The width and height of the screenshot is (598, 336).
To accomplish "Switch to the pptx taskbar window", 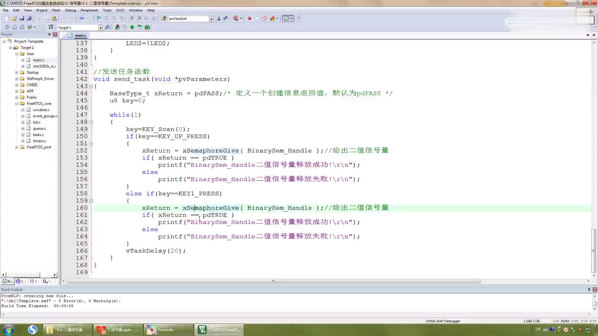I will (118, 330).
